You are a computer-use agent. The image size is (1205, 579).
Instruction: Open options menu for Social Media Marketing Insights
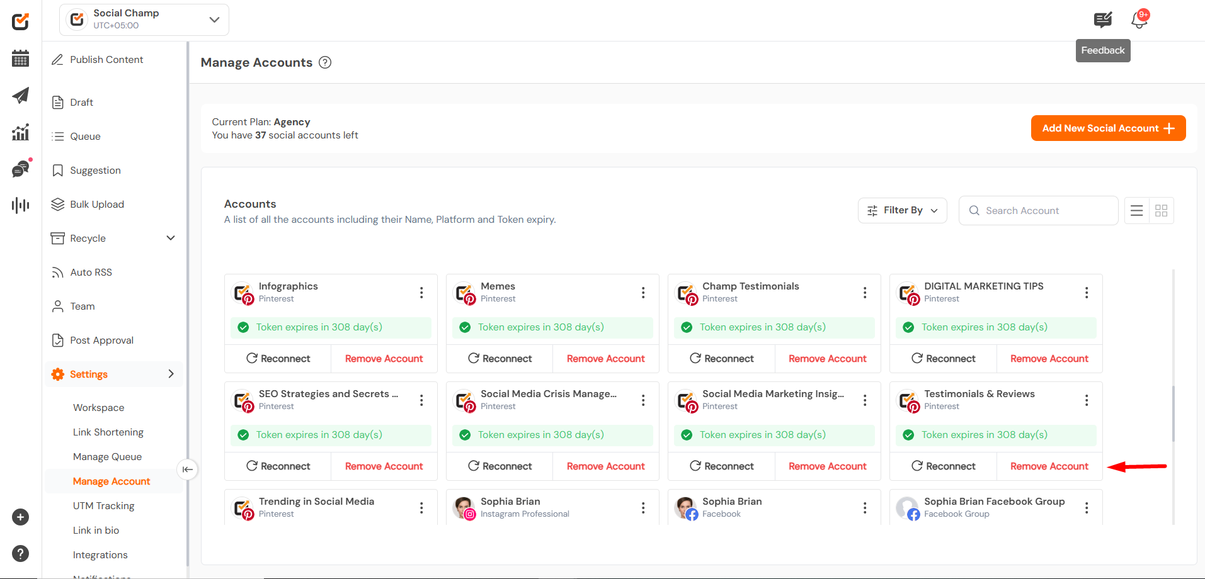tap(865, 400)
